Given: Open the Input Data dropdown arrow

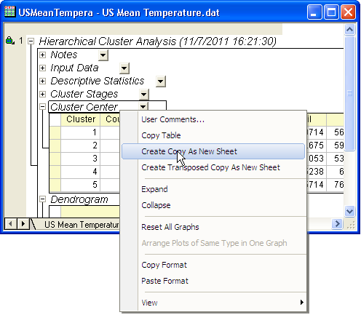Looking at the screenshot, I should [x=124, y=68].
